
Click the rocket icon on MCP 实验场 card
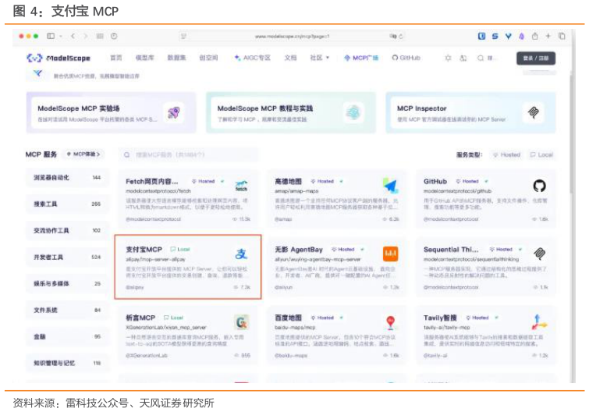[173, 112]
